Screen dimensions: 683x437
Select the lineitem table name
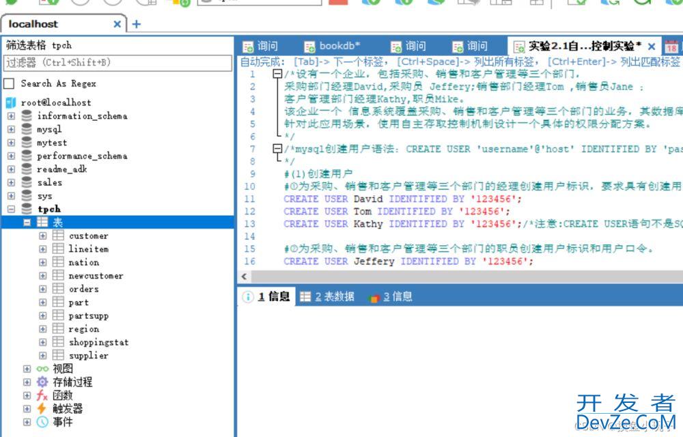[88, 249]
